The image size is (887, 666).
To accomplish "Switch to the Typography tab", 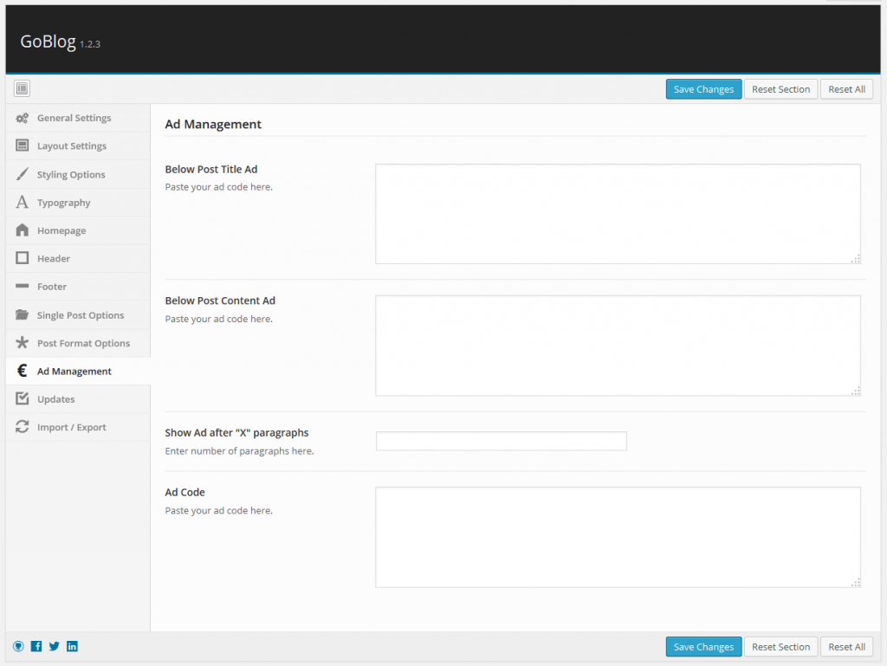I will pyautogui.click(x=63, y=203).
